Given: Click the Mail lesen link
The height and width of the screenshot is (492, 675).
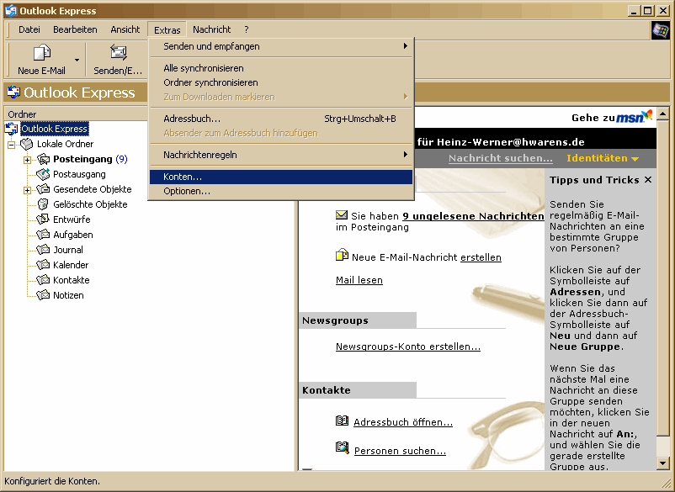Looking at the screenshot, I should 359,280.
